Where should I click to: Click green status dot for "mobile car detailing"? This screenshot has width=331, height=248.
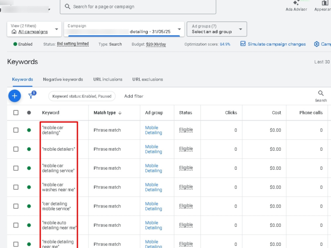(29, 130)
